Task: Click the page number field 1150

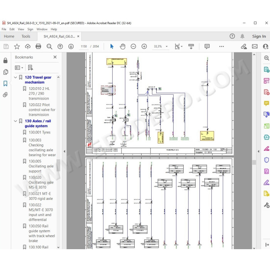Action: coord(84,46)
